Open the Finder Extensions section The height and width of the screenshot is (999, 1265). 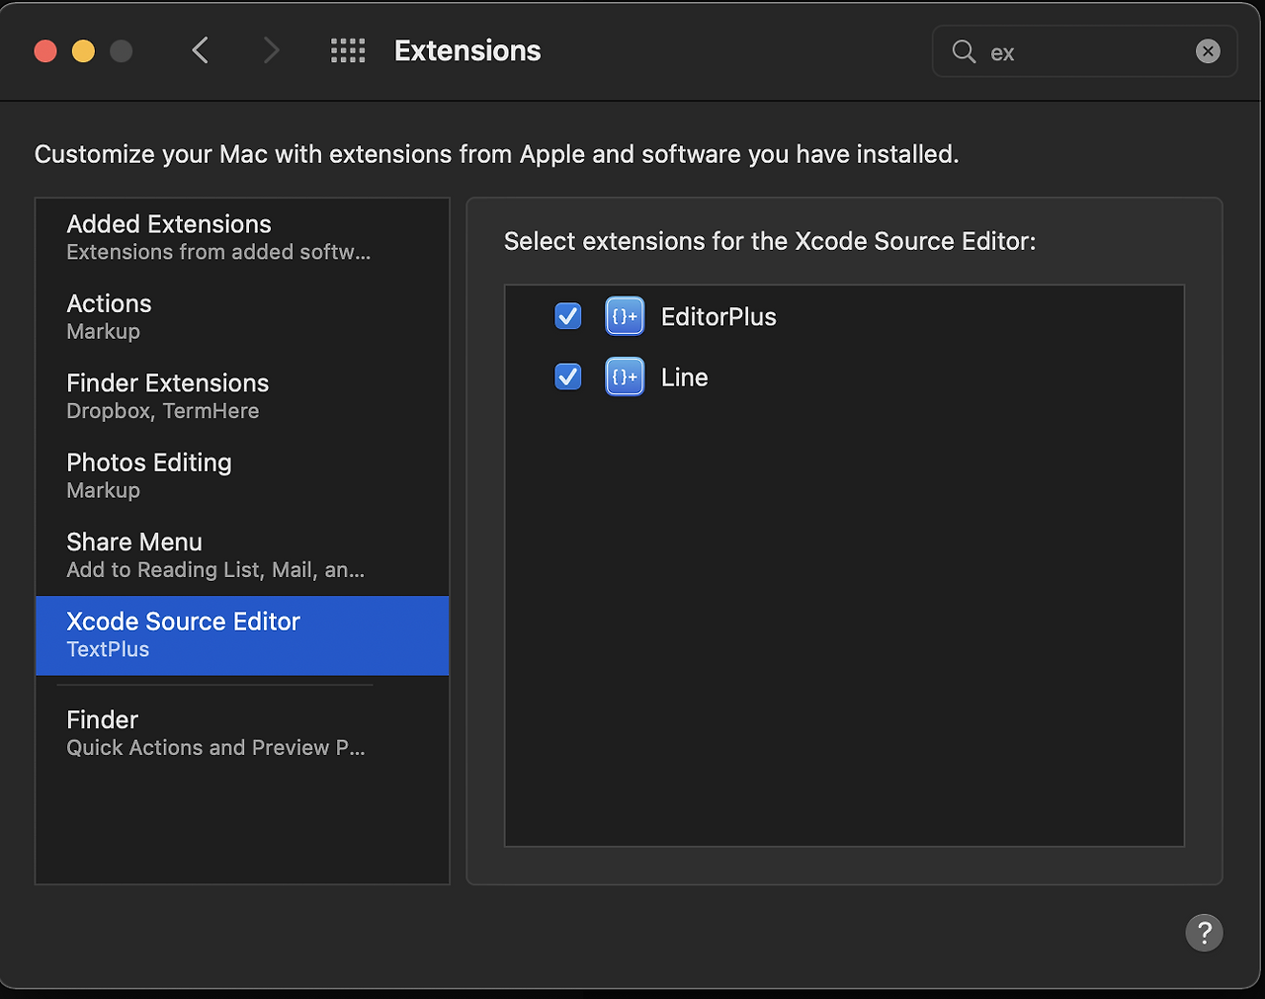168,394
